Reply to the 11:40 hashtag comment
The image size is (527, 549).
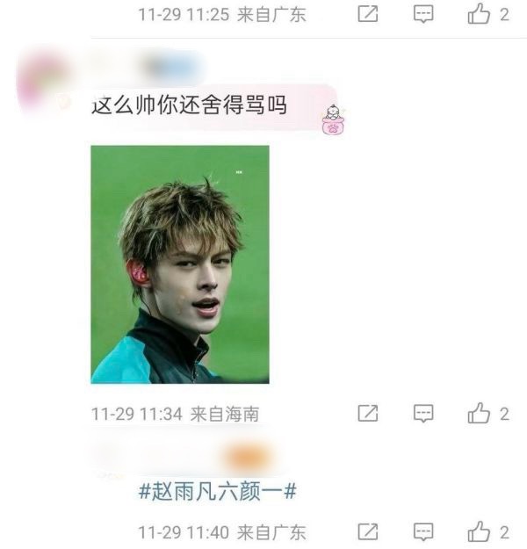click(423, 532)
